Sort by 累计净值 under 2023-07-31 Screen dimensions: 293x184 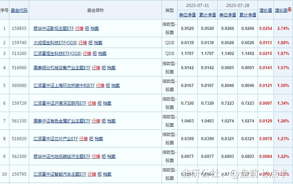point(207,15)
